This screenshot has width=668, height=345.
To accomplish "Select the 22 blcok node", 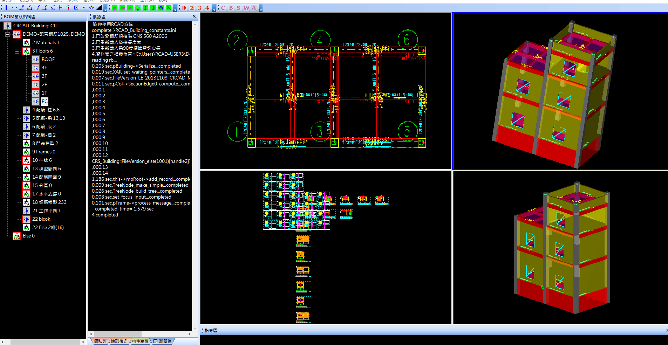I will pyautogui.click(x=41, y=219).
